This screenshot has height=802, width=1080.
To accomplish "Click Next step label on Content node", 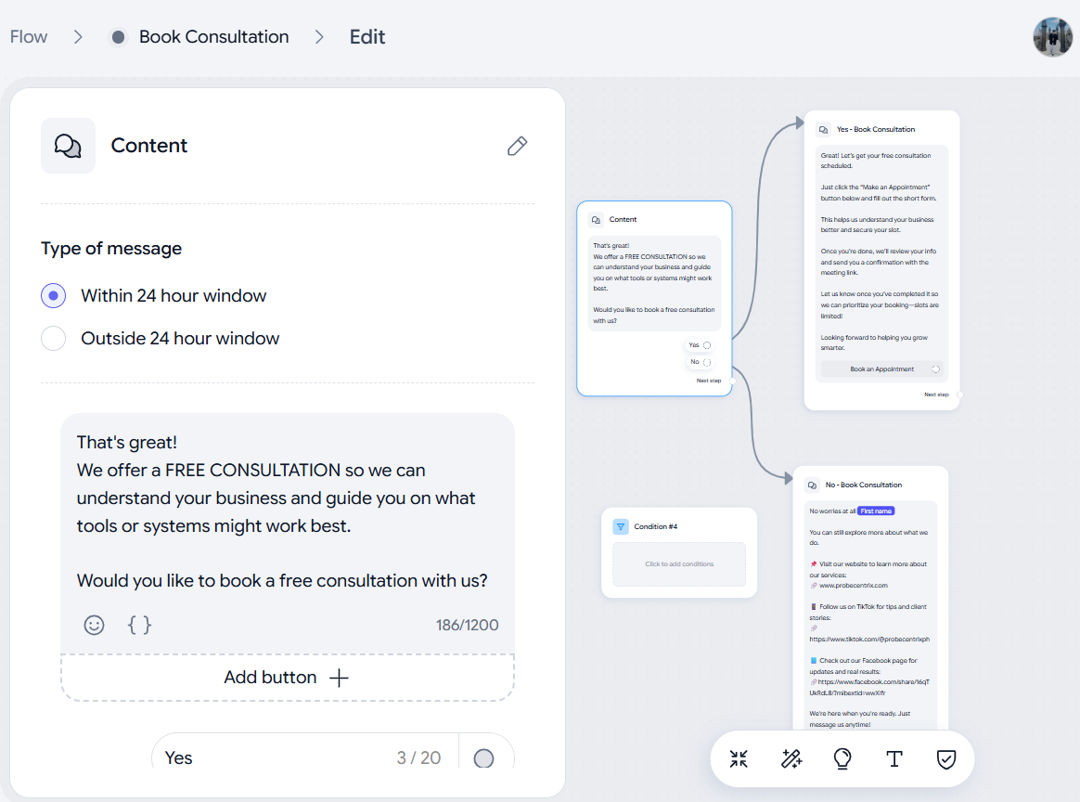I will [708, 381].
